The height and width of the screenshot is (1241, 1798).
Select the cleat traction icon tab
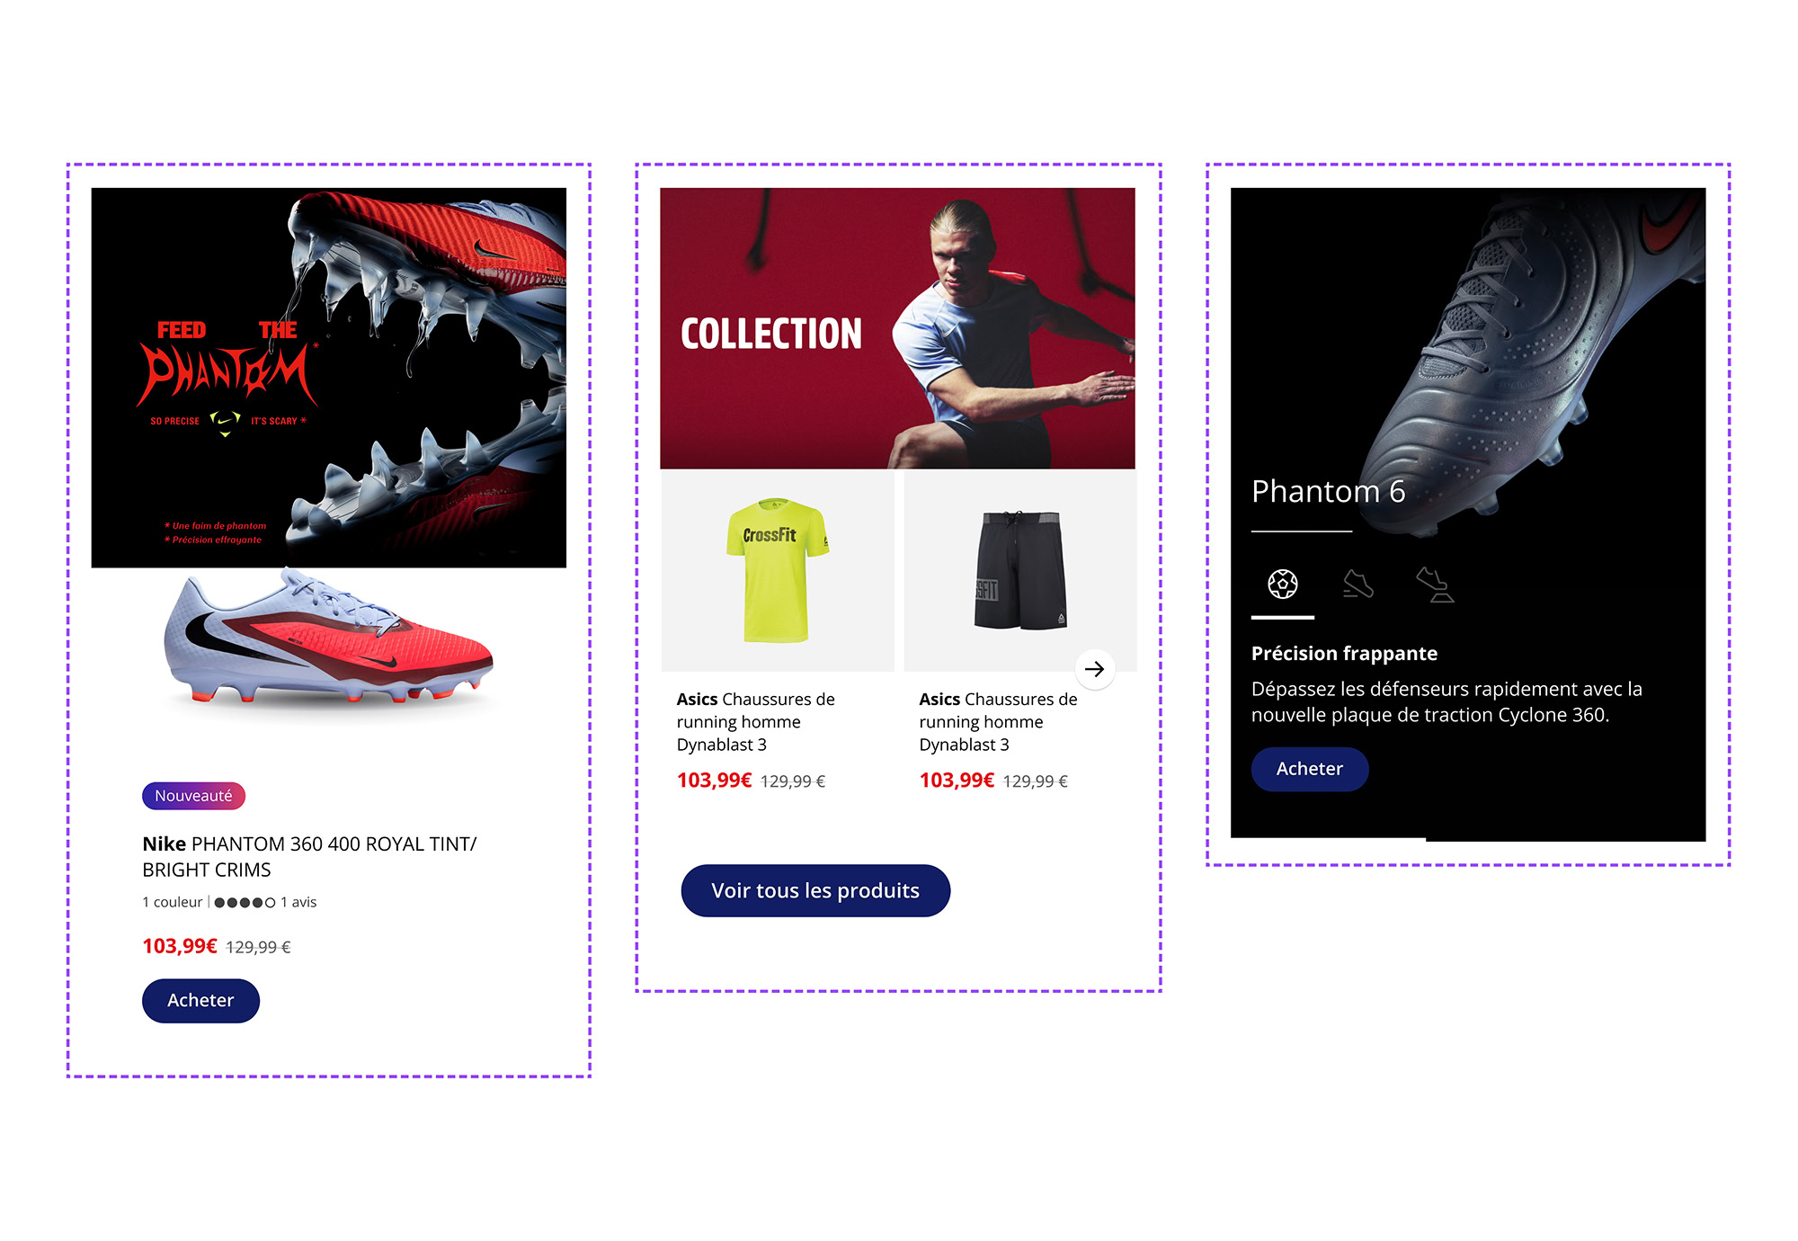click(1435, 585)
